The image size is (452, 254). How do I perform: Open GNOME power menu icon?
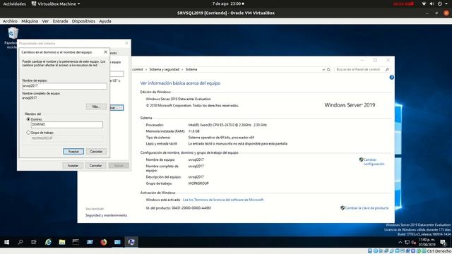[439, 4]
